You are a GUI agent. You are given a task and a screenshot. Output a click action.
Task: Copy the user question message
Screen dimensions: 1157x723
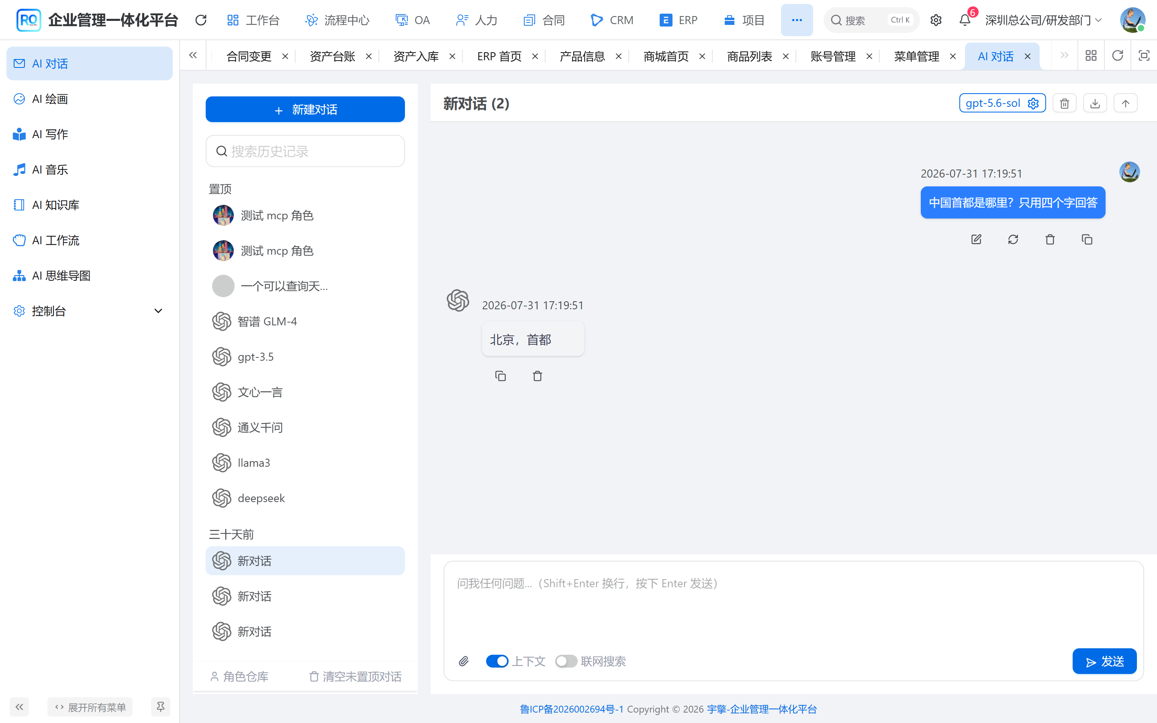point(1087,239)
